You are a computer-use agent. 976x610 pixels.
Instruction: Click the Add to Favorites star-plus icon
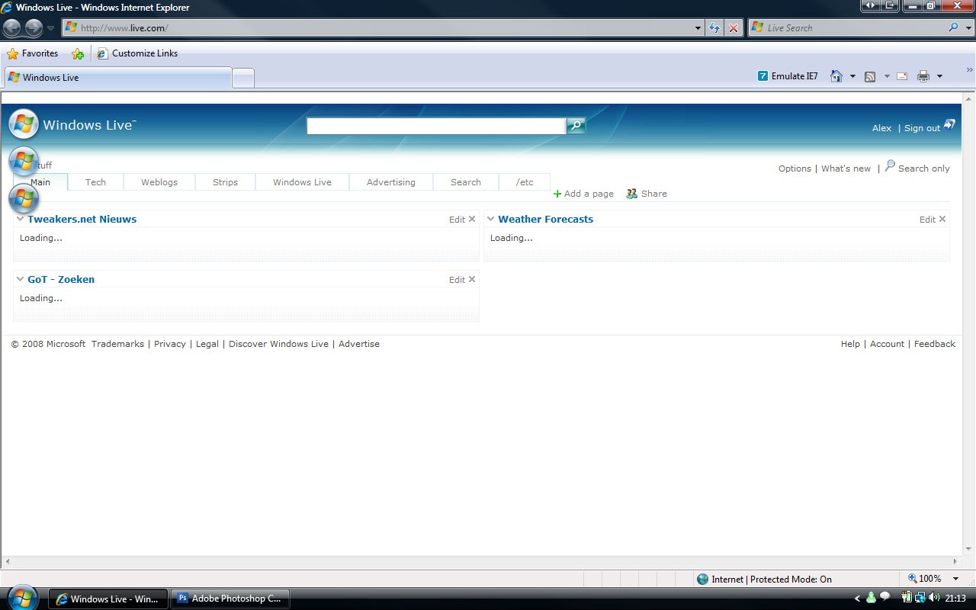77,53
